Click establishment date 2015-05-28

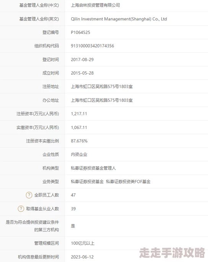82,73
